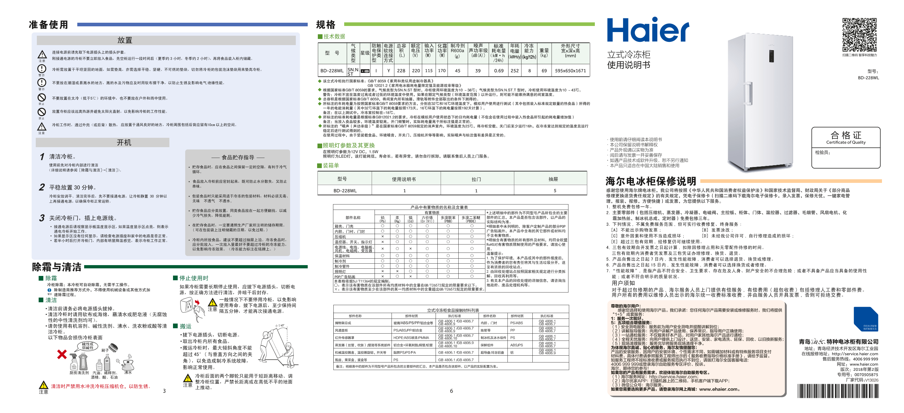This screenshot has width=904, height=413.
Task: Click the green square before 技术数据
Action: (x=320, y=36)
